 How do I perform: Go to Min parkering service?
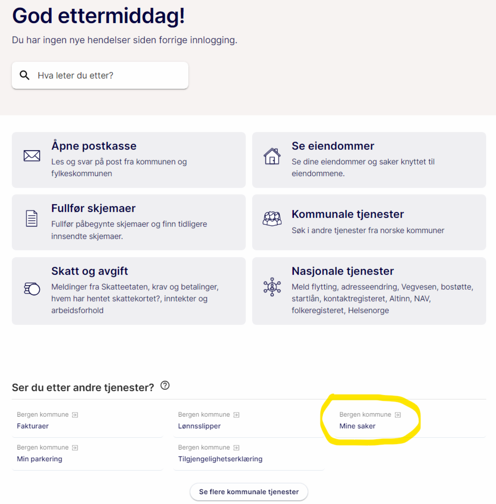pyautogui.click(x=39, y=459)
